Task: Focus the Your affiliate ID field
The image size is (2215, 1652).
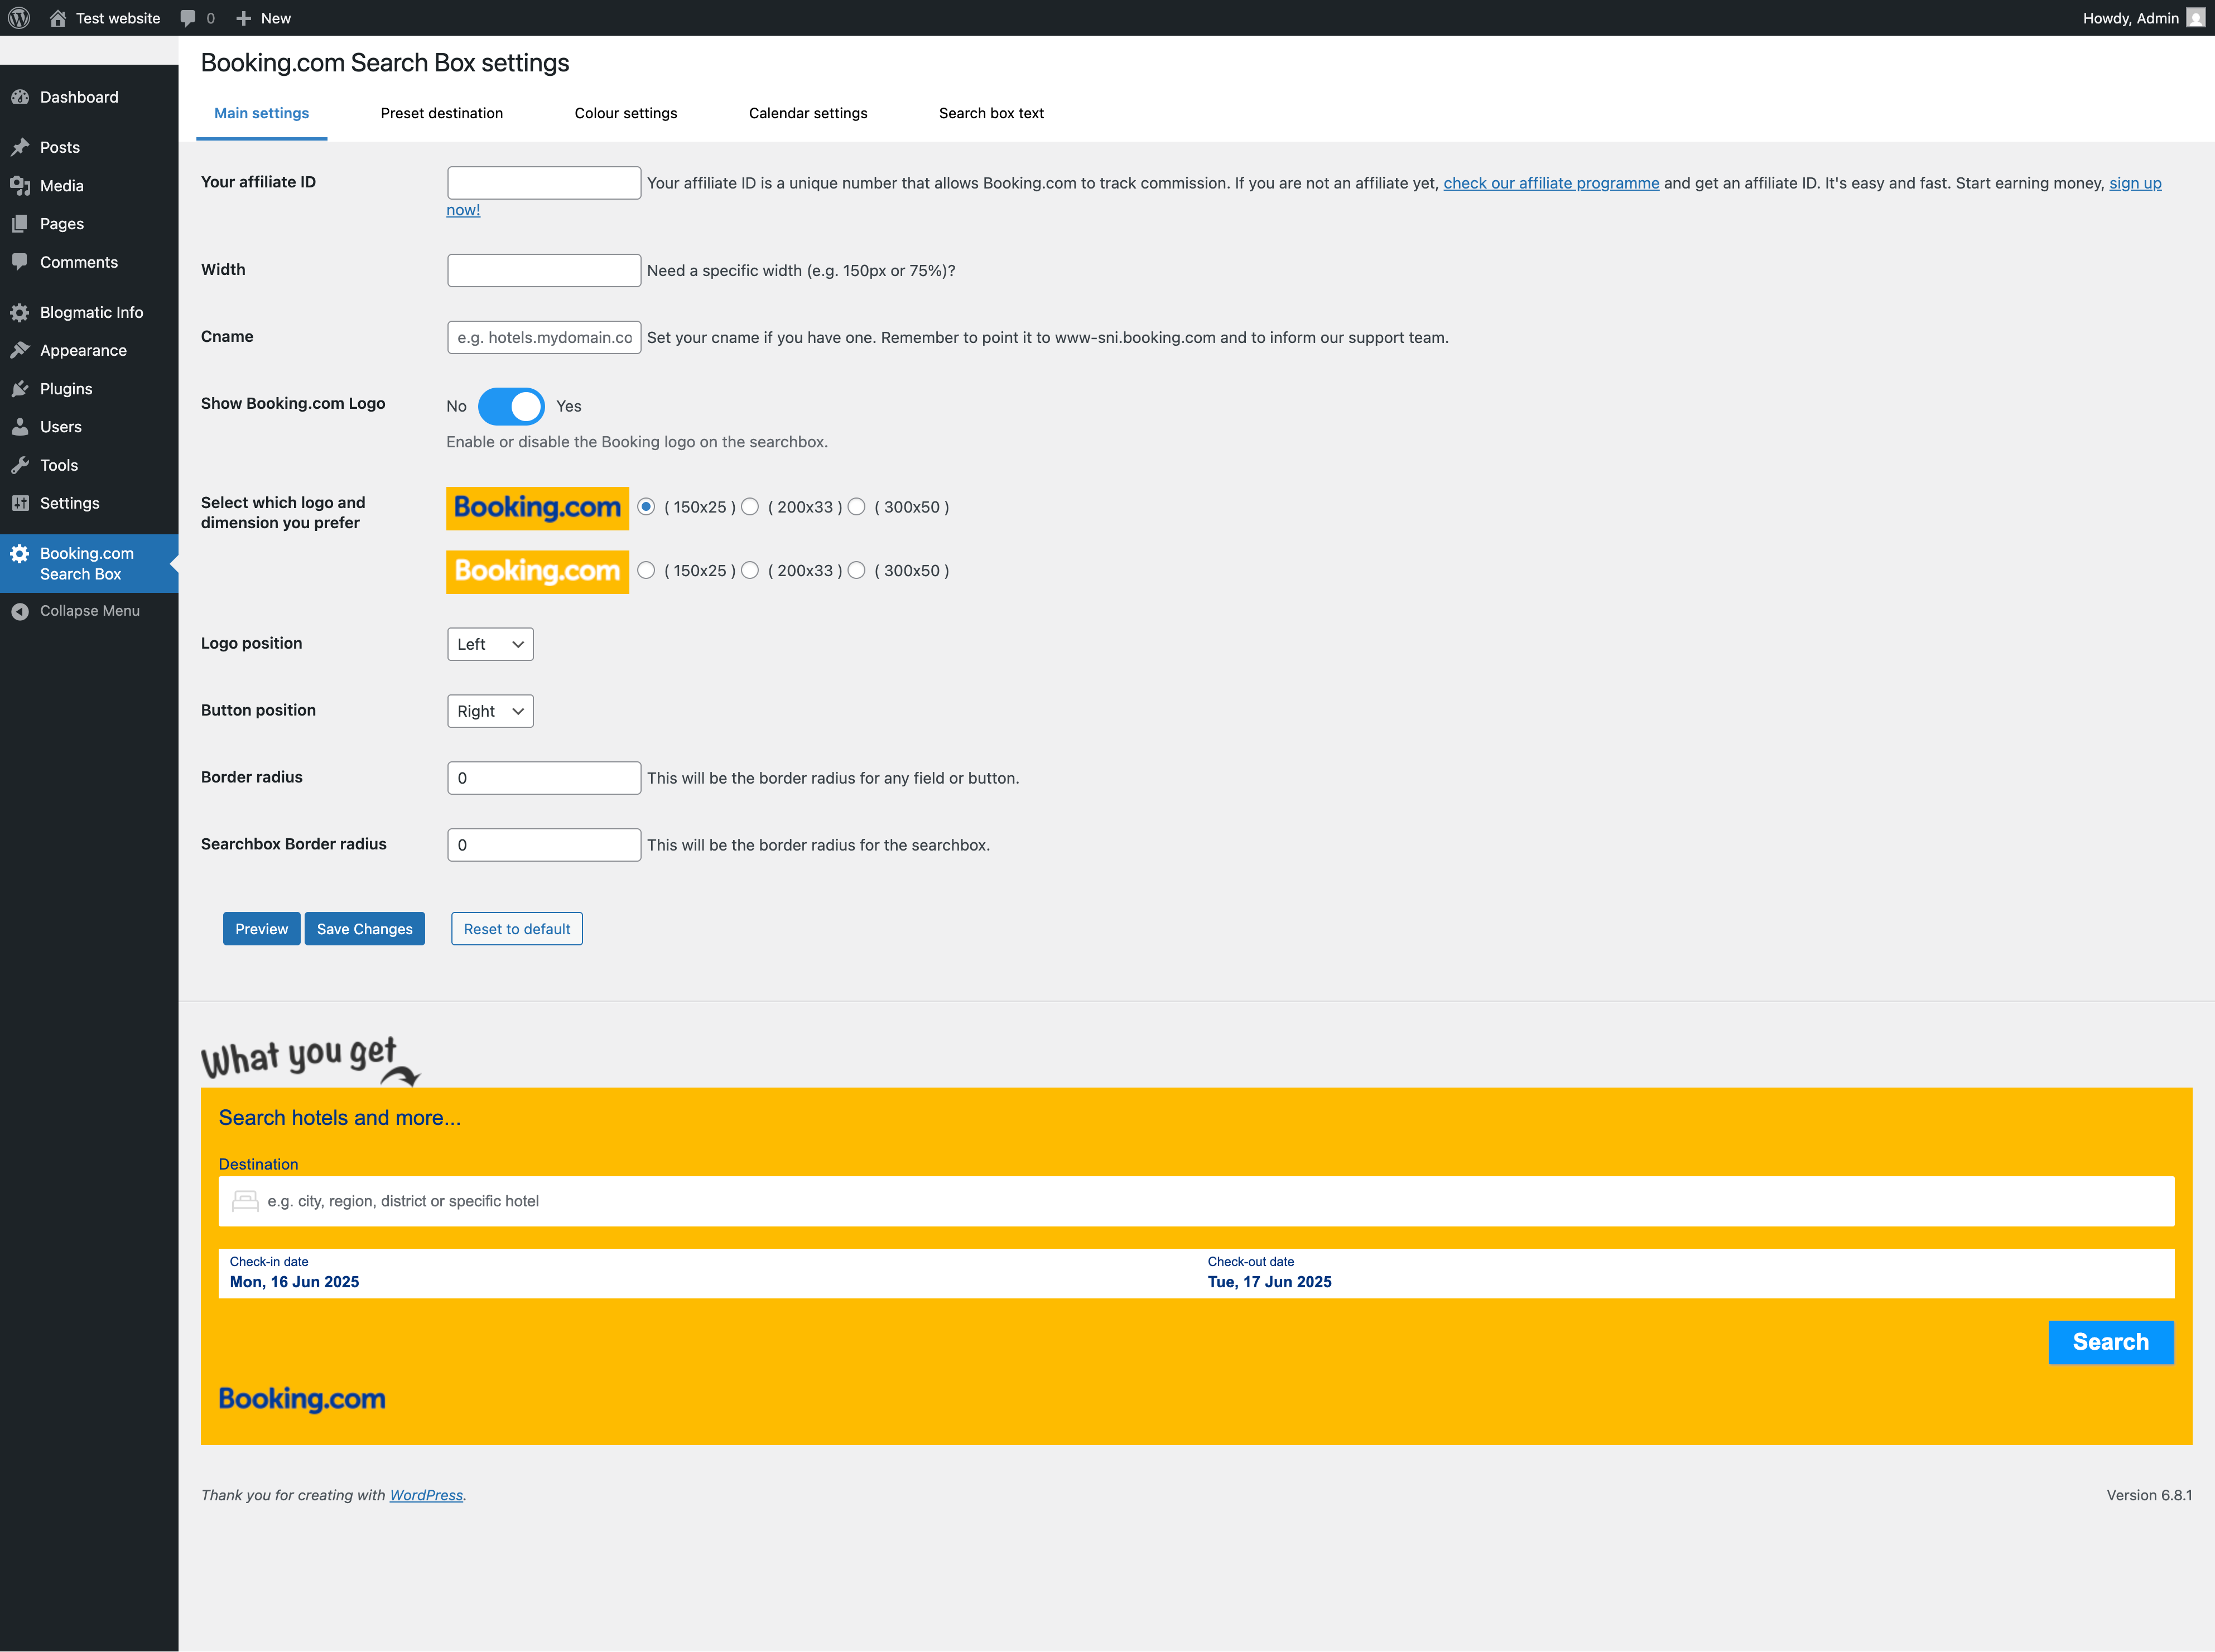Action: point(543,183)
